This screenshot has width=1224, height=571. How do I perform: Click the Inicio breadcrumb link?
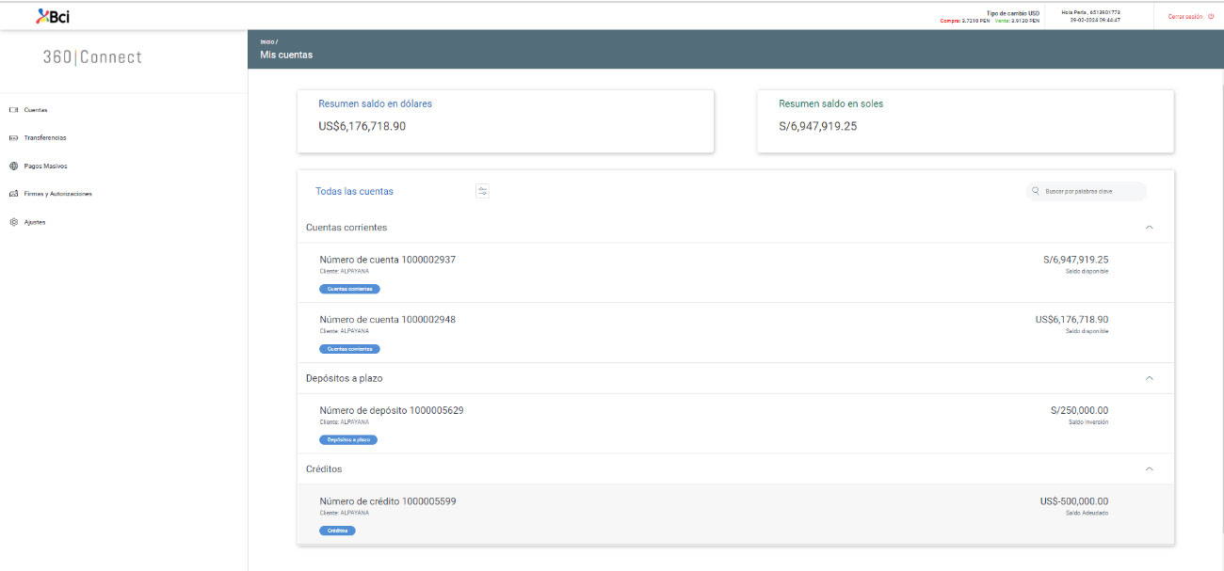click(x=267, y=42)
